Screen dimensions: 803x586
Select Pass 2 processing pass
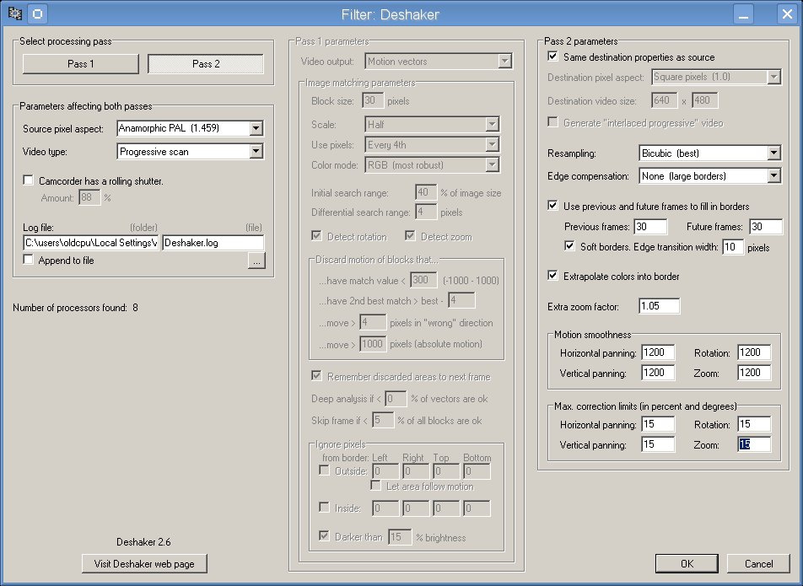tap(206, 64)
